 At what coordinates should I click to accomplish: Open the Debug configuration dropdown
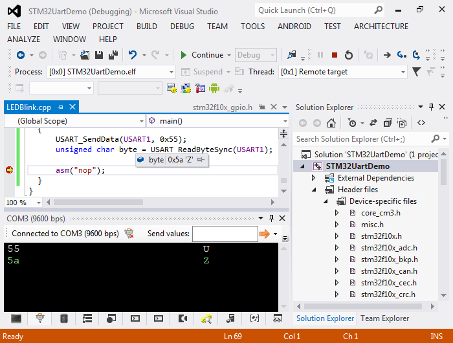pos(256,55)
